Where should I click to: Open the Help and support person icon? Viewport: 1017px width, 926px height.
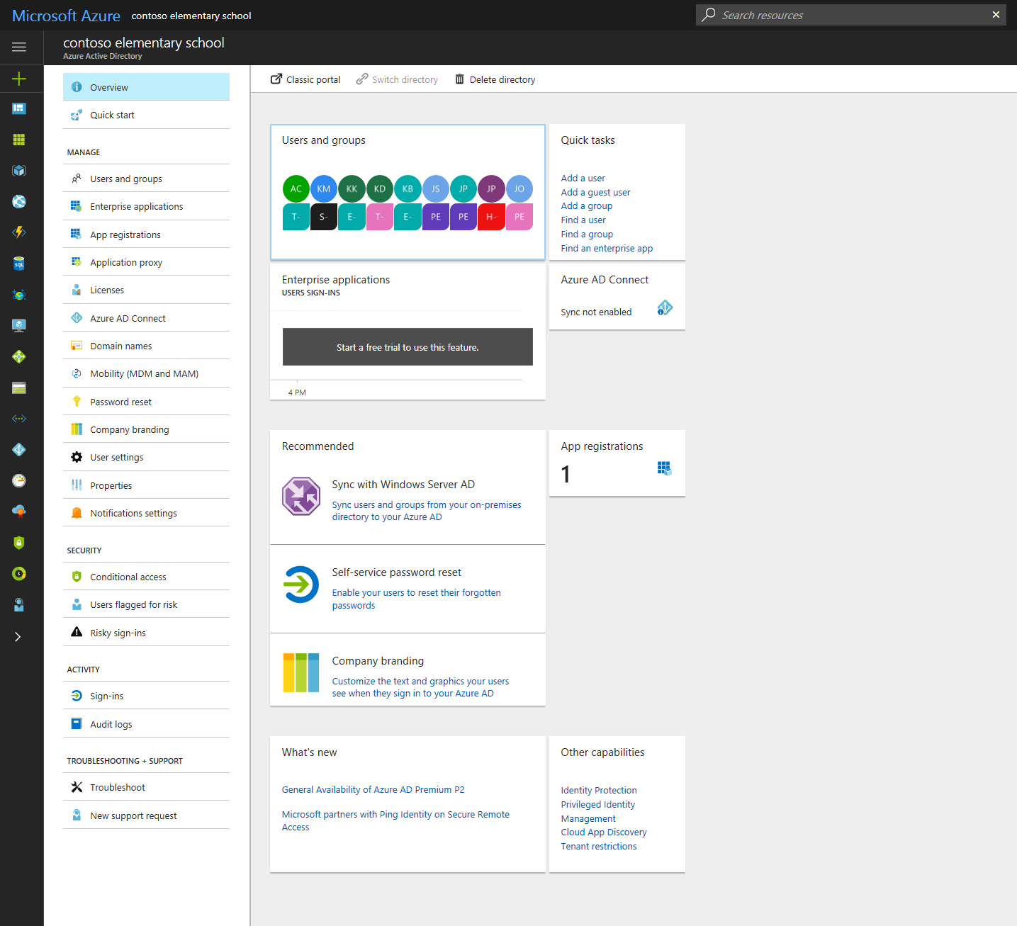(x=19, y=604)
